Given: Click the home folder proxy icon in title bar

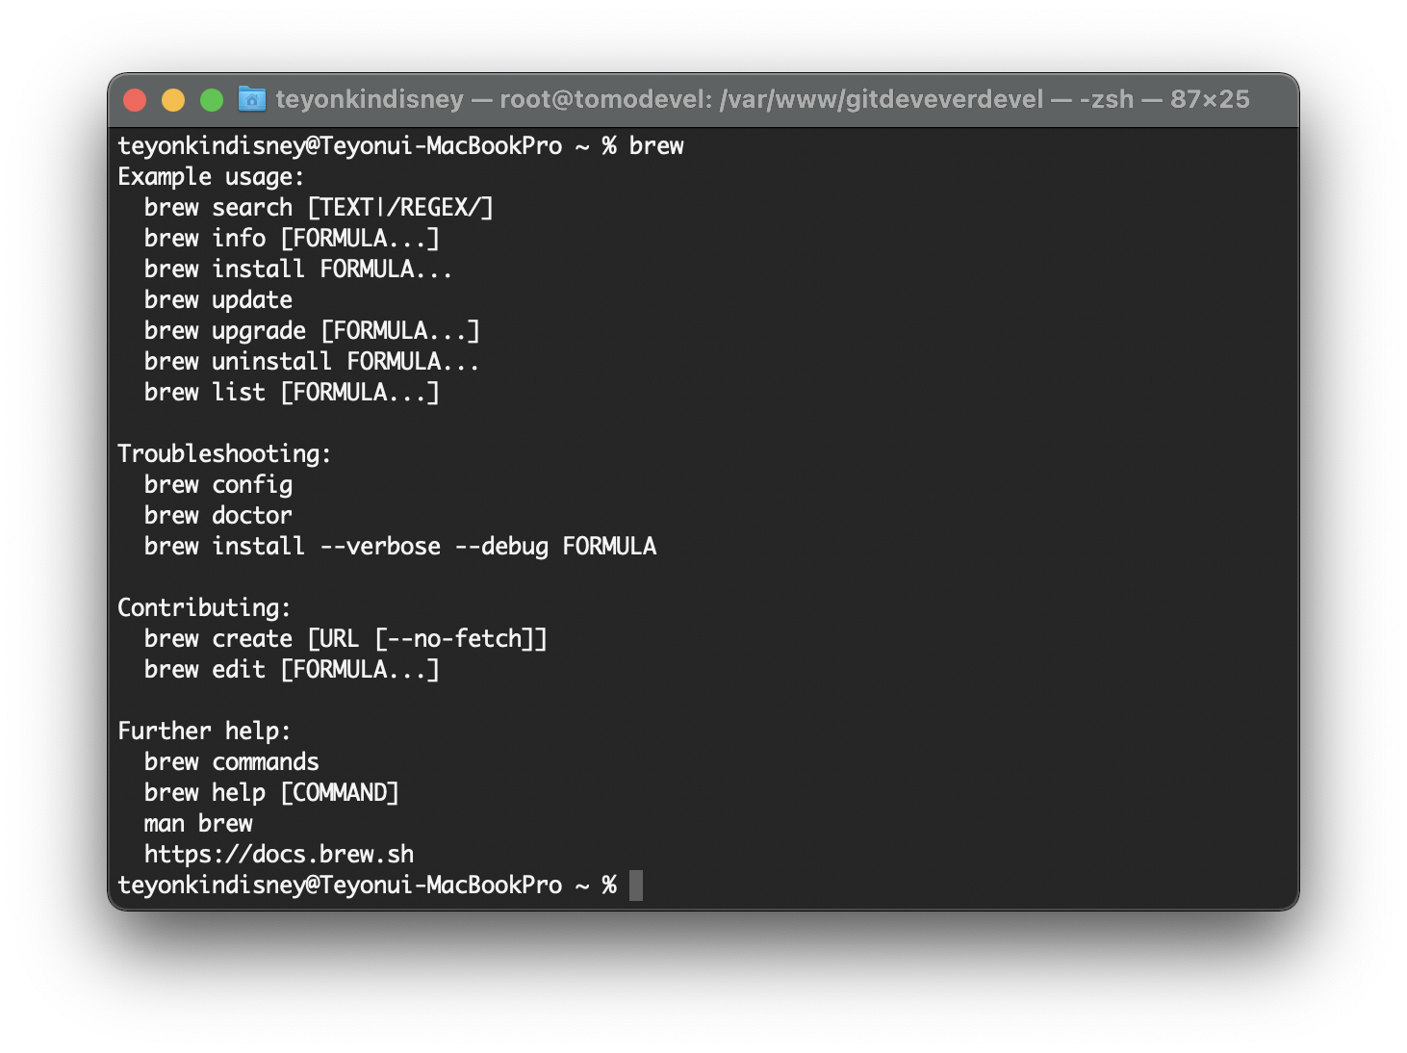Looking at the screenshot, I should pyautogui.click(x=252, y=98).
